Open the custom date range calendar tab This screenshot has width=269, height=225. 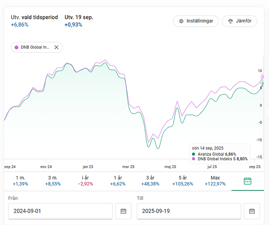coord(247,181)
